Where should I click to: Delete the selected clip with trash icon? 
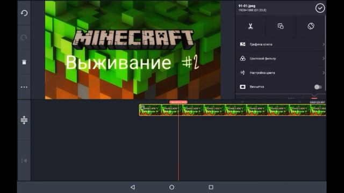coord(24,62)
